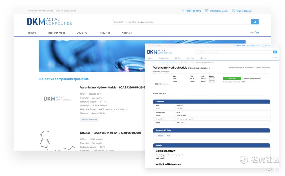The image size is (285, 176).
Task: Click the COA link under Request QC Data
Action: 168,136
